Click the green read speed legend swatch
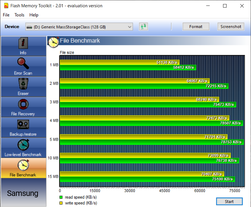Image resolution: width=251 pixels, height=207 pixels. [61, 197]
